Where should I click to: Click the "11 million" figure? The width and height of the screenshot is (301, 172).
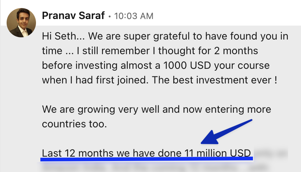pos(205,153)
